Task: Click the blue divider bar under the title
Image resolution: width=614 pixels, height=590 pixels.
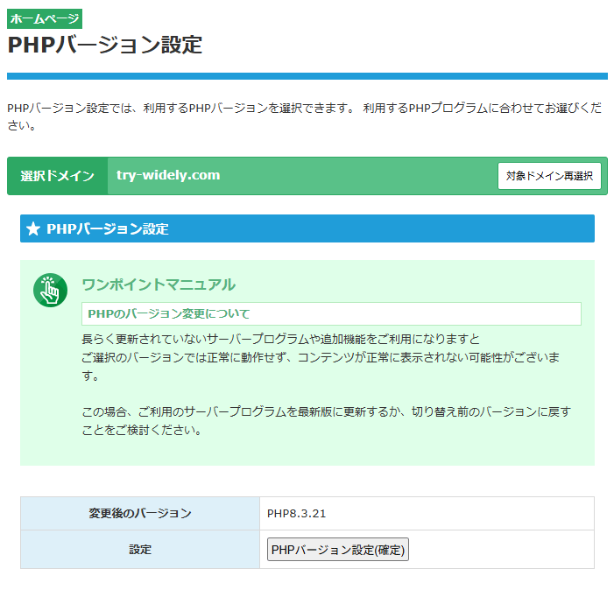Action: pyautogui.click(x=307, y=76)
